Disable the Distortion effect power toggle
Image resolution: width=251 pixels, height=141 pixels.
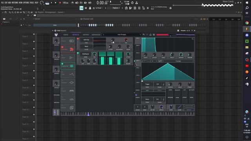coord(62,47)
